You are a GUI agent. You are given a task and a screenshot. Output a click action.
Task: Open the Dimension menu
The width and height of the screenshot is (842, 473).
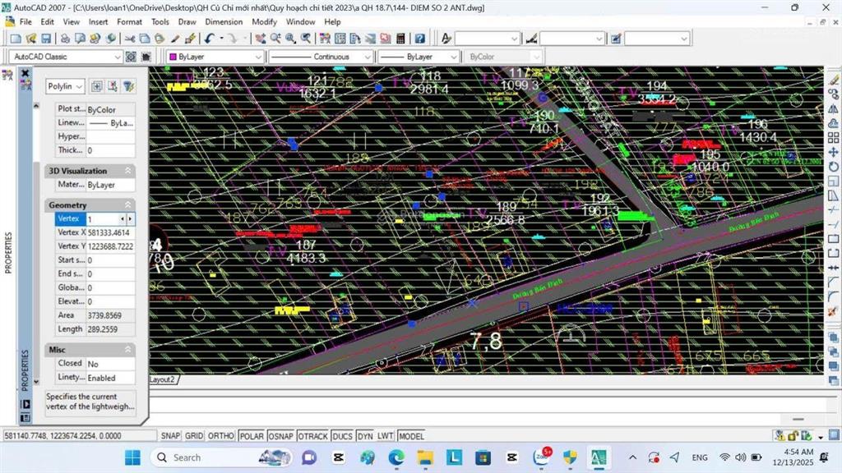(x=224, y=22)
